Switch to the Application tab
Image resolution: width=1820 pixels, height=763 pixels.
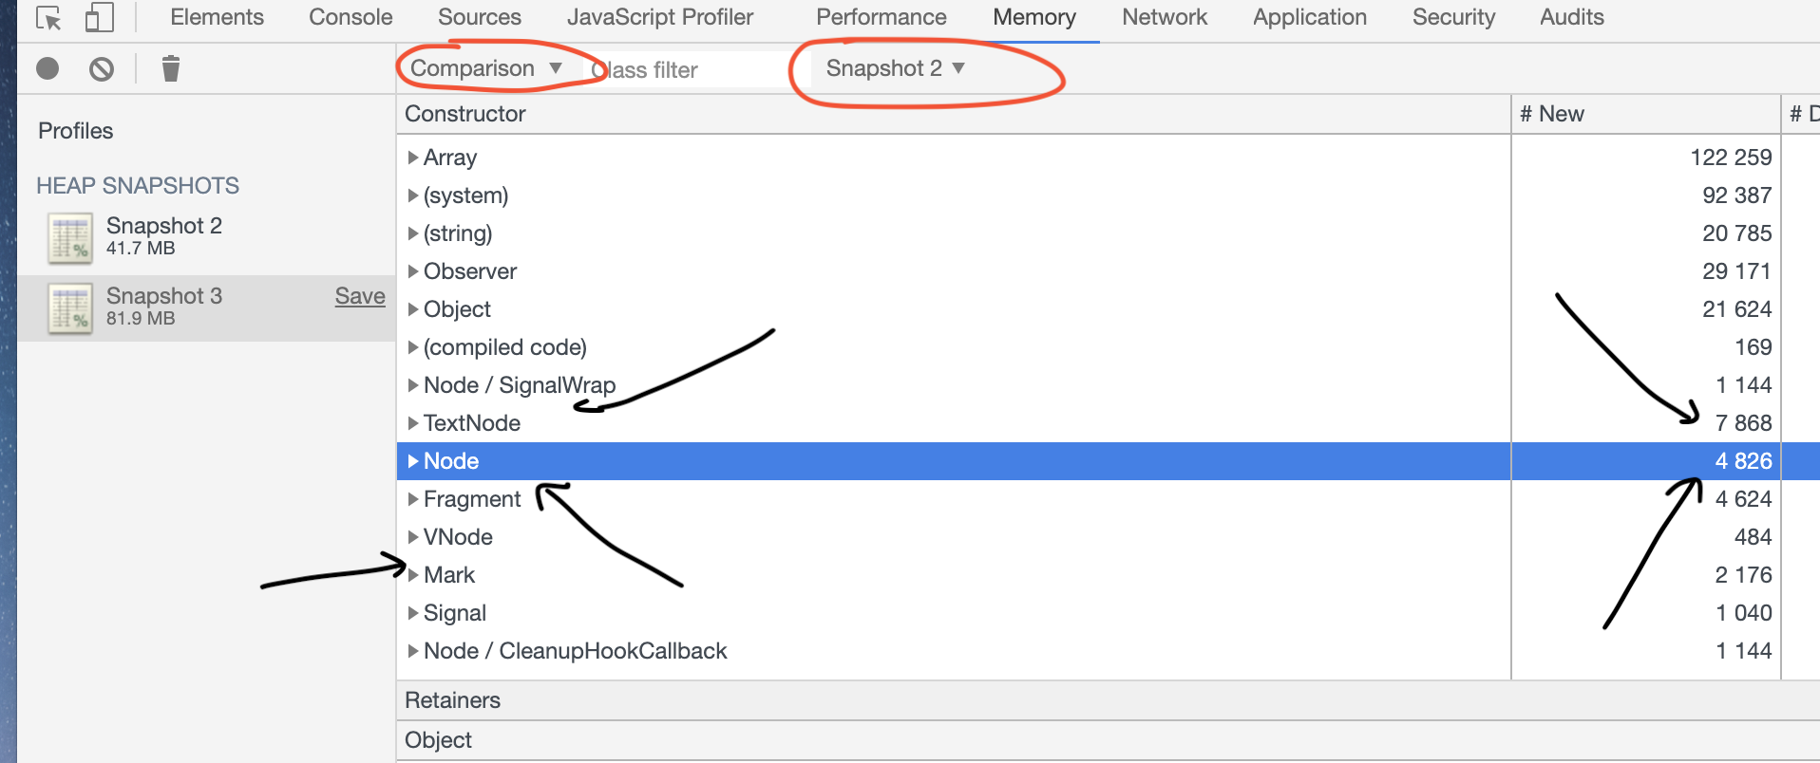(x=1310, y=17)
